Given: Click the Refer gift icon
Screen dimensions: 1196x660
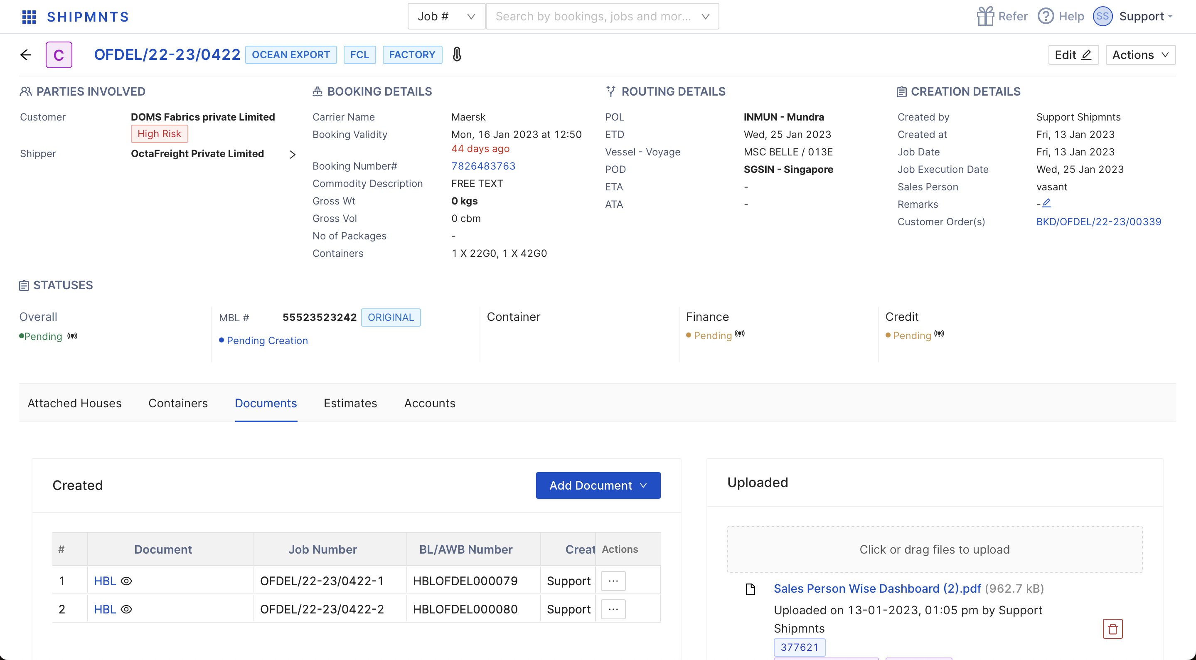Looking at the screenshot, I should click(x=985, y=16).
